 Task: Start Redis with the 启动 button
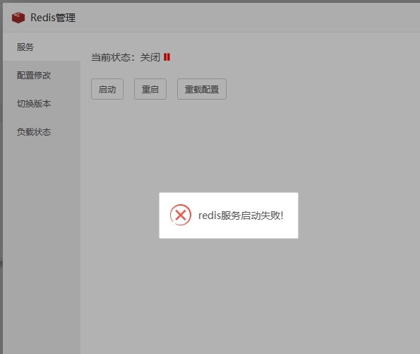point(107,89)
